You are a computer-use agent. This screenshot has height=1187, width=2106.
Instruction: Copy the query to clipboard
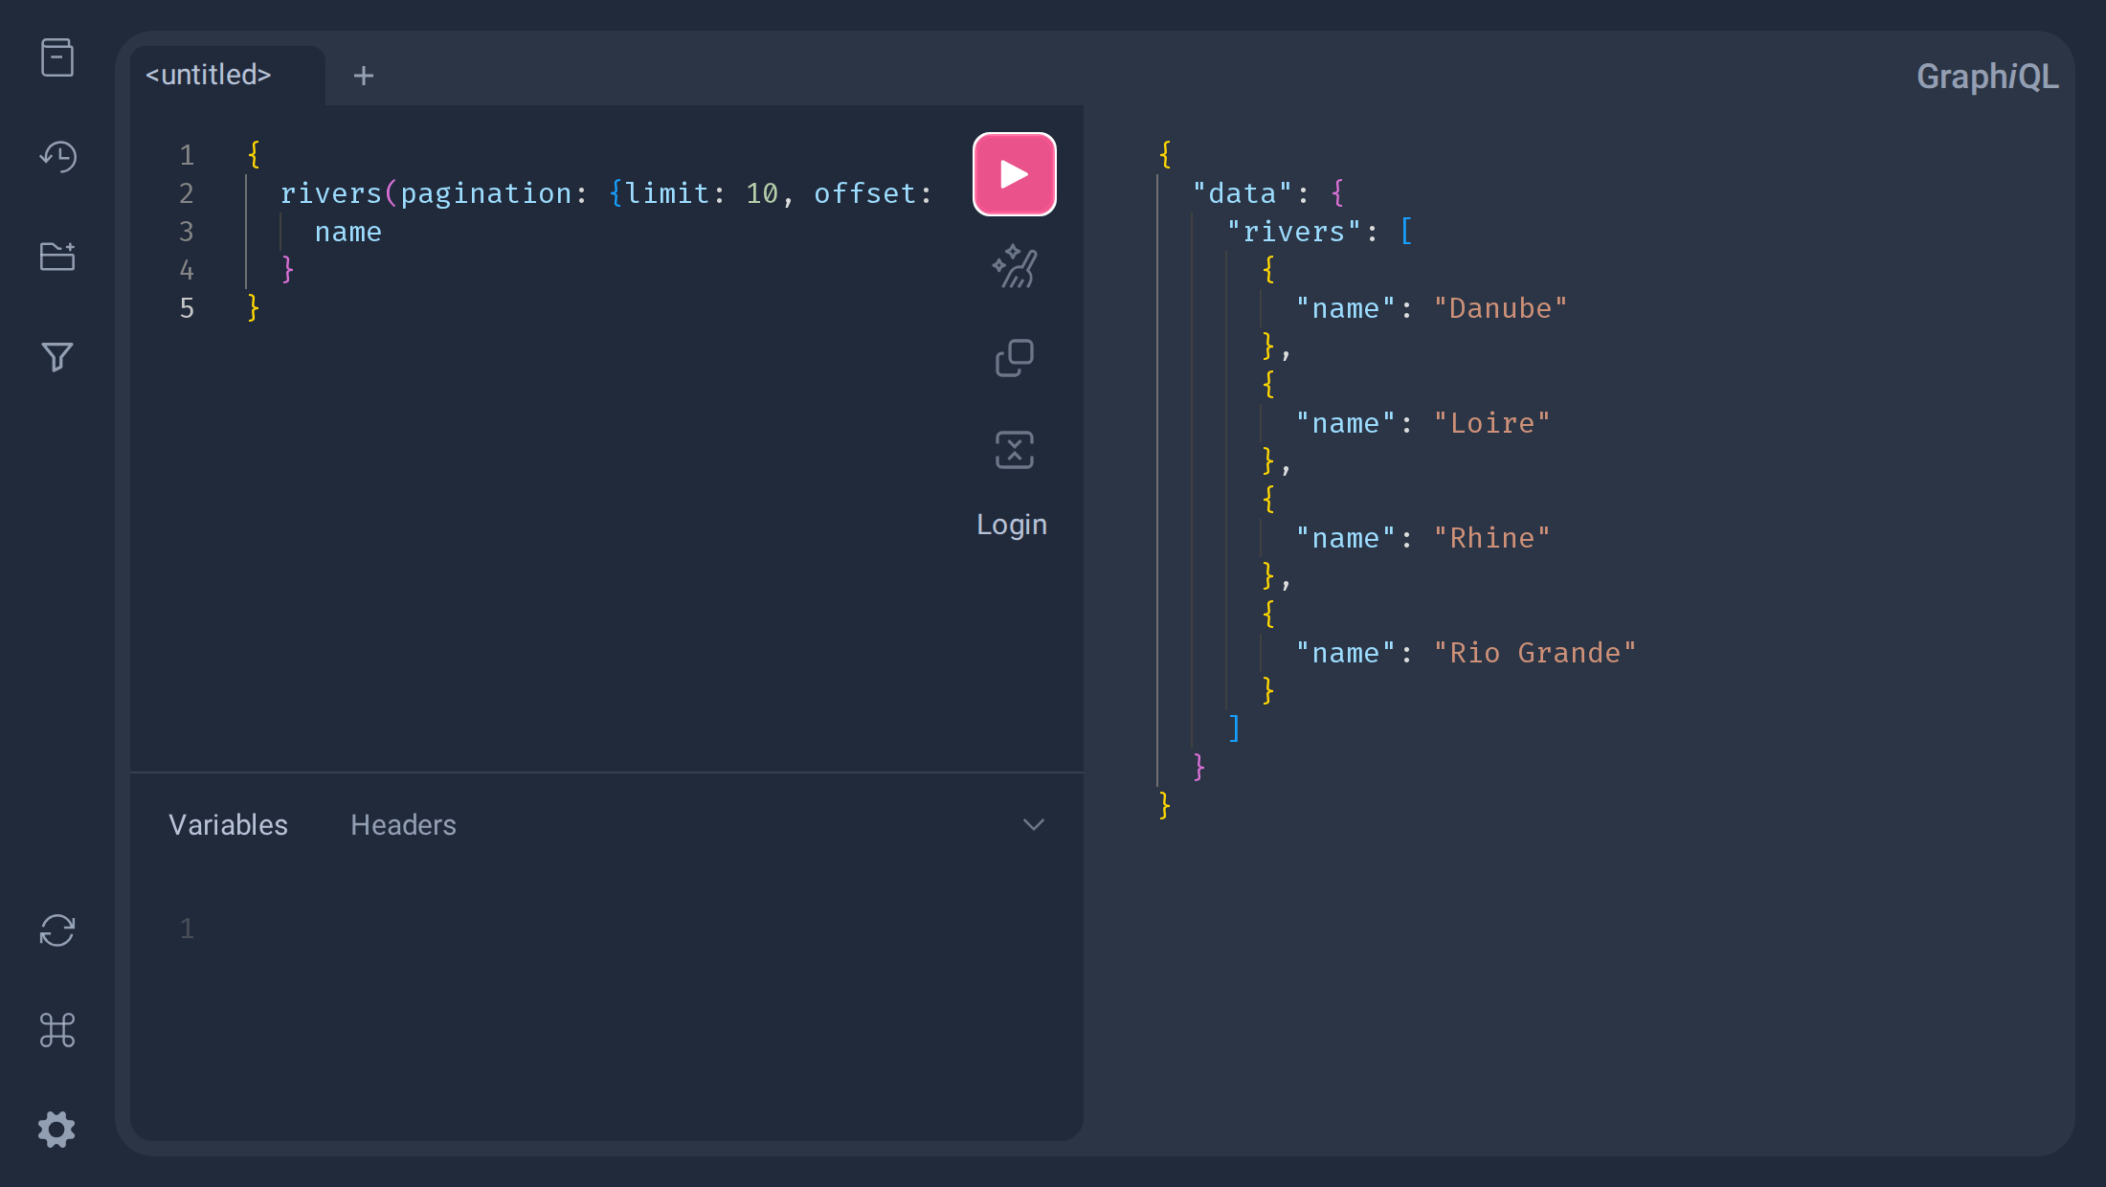(1015, 358)
